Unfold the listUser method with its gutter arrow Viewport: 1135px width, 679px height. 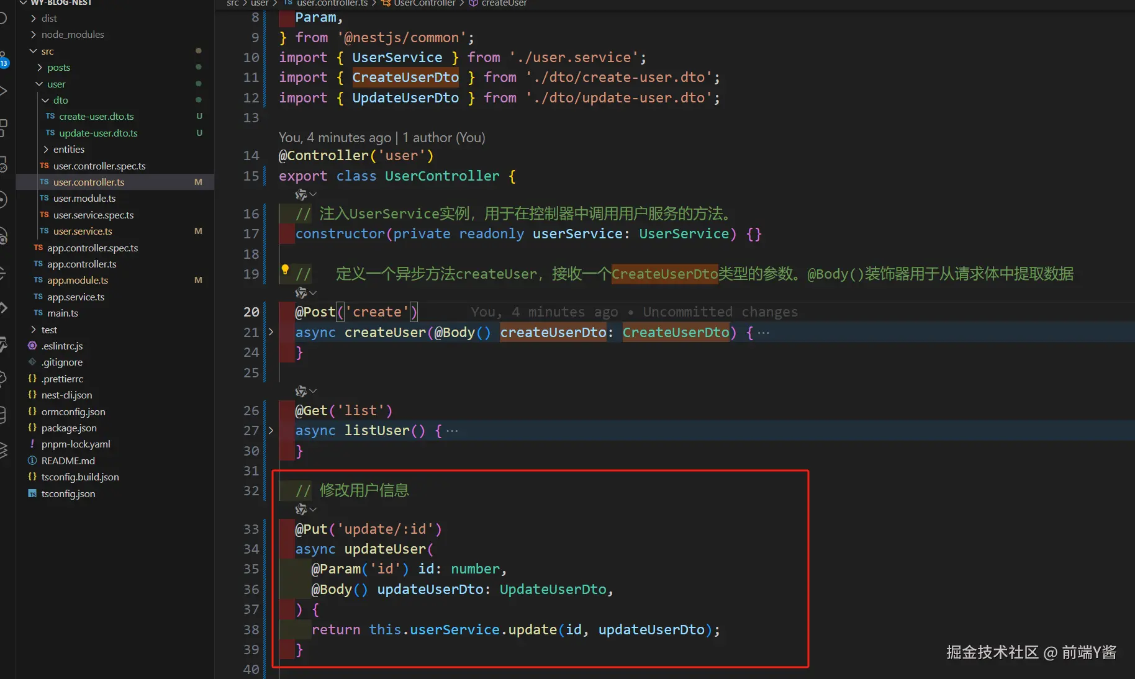tap(271, 430)
